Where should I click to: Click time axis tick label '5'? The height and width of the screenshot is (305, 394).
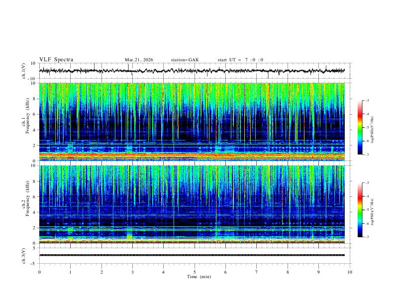pos(195,272)
